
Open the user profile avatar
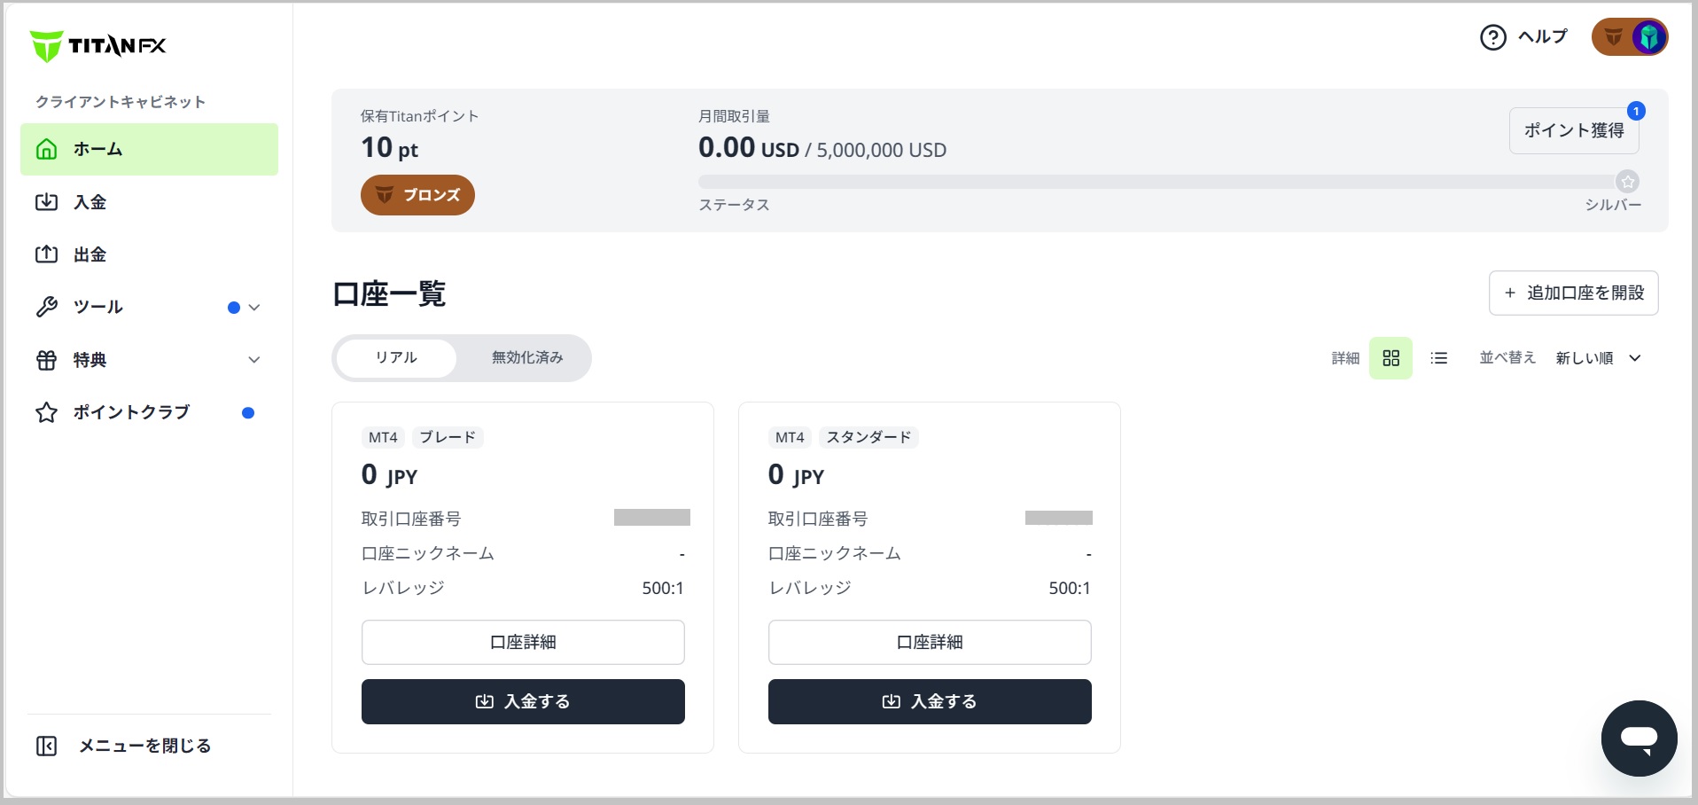1647,37
